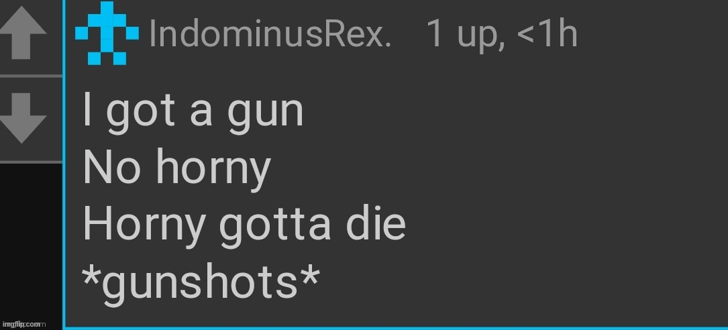Downvote the IndominusRex comment
The height and width of the screenshot is (330, 728).
click(23, 118)
